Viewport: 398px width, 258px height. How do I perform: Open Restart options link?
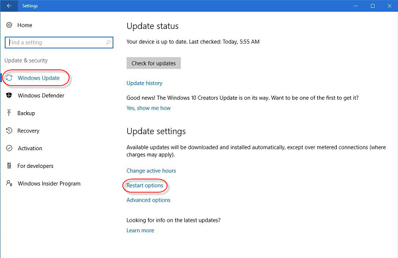[145, 185]
